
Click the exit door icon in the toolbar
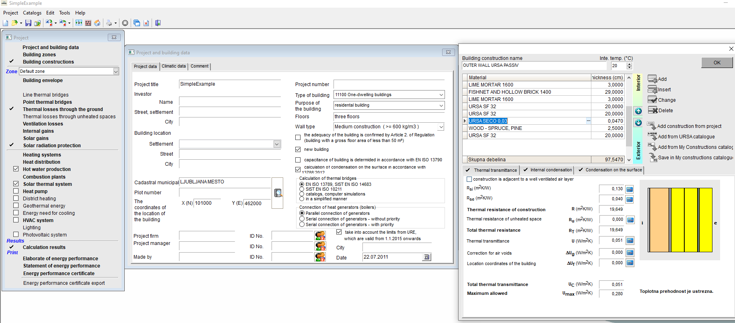[158, 23]
